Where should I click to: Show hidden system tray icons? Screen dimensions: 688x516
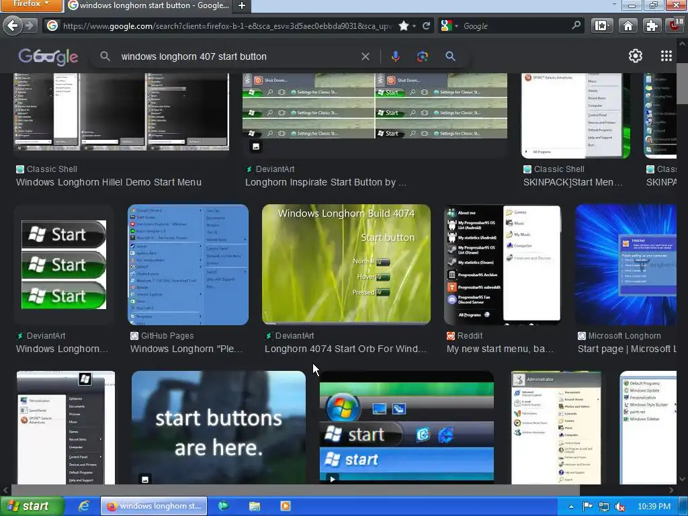(x=571, y=507)
